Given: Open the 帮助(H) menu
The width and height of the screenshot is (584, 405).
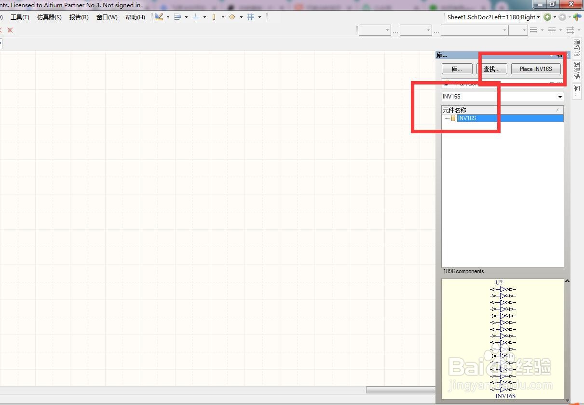Looking at the screenshot, I should (x=135, y=17).
